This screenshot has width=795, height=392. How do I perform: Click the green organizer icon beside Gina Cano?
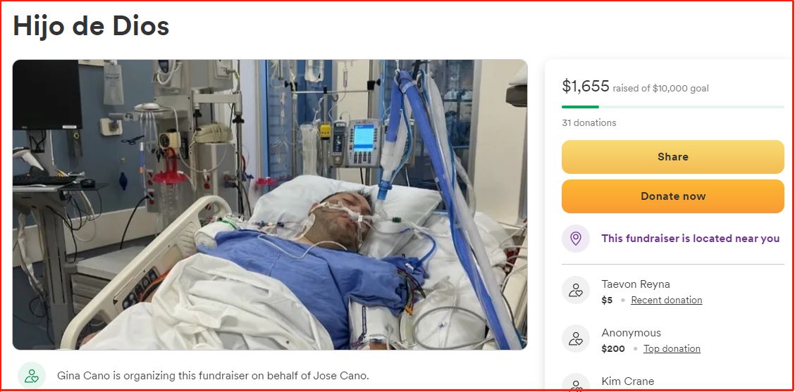pyautogui.click(x=32, y=376)
